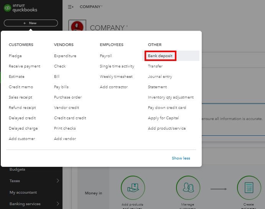
Task: Click the red company logo thumbnail
Action: click(77, 26)
